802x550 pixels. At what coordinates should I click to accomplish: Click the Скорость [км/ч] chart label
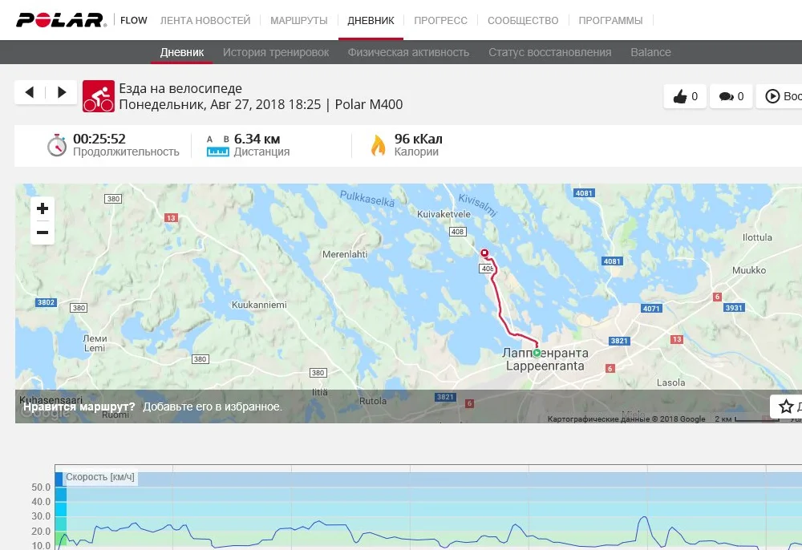99,477
